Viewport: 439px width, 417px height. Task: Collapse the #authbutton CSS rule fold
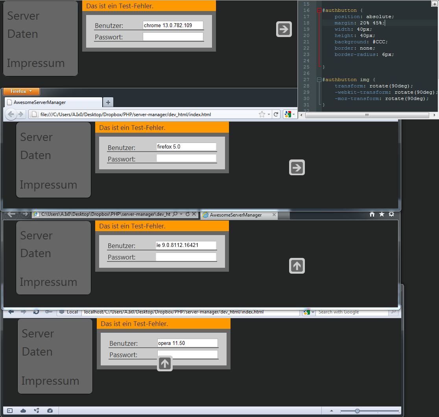click(x=319, y=10)
